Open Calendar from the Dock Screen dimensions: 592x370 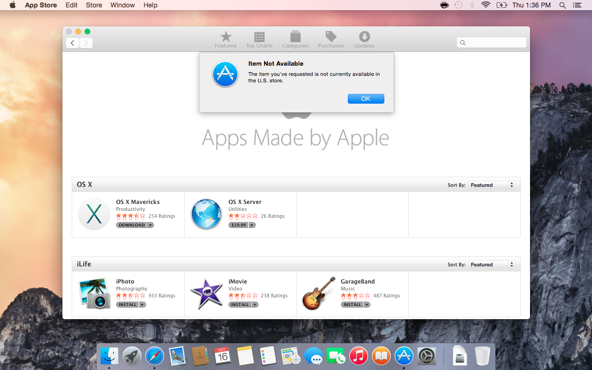[x=223, y=356]
